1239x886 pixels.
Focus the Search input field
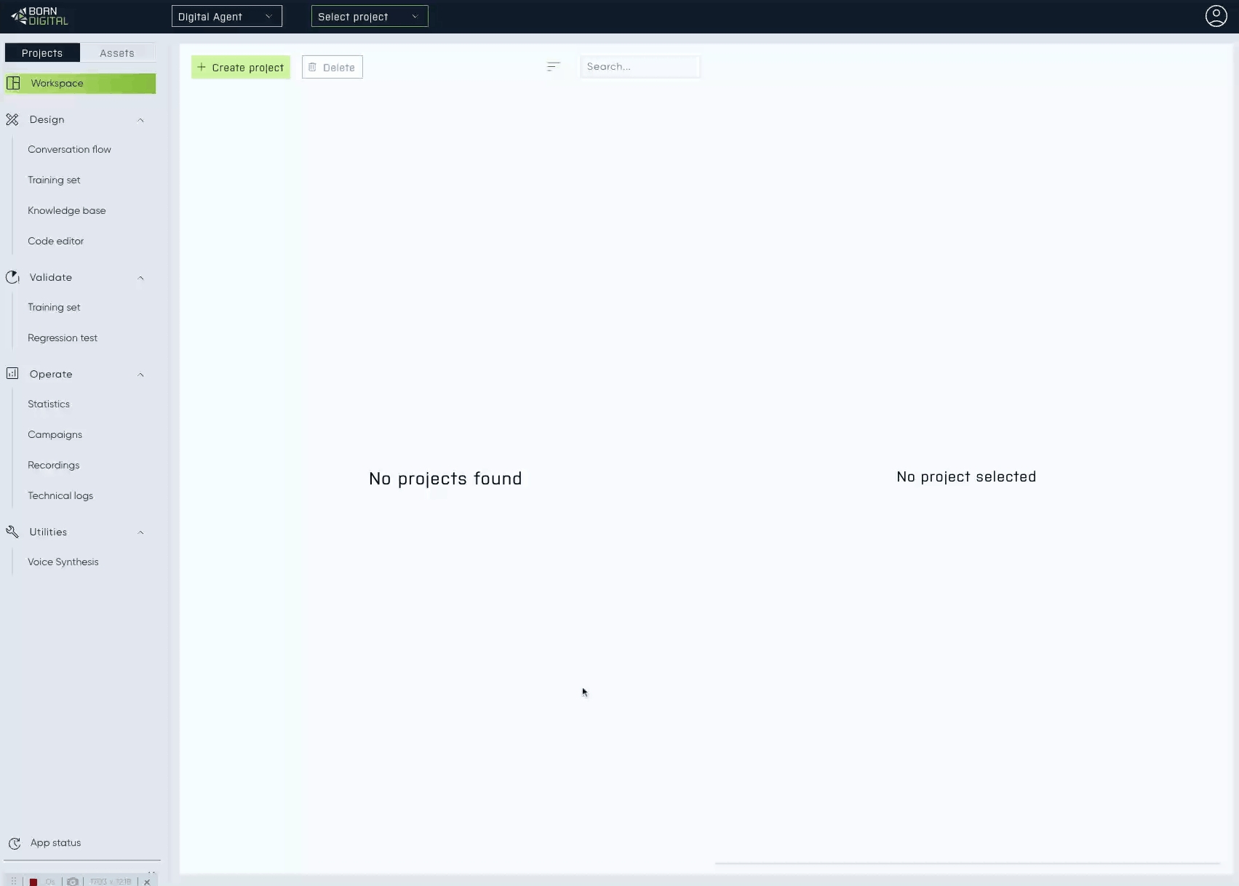pyautogui.click(x=640, y=67)
